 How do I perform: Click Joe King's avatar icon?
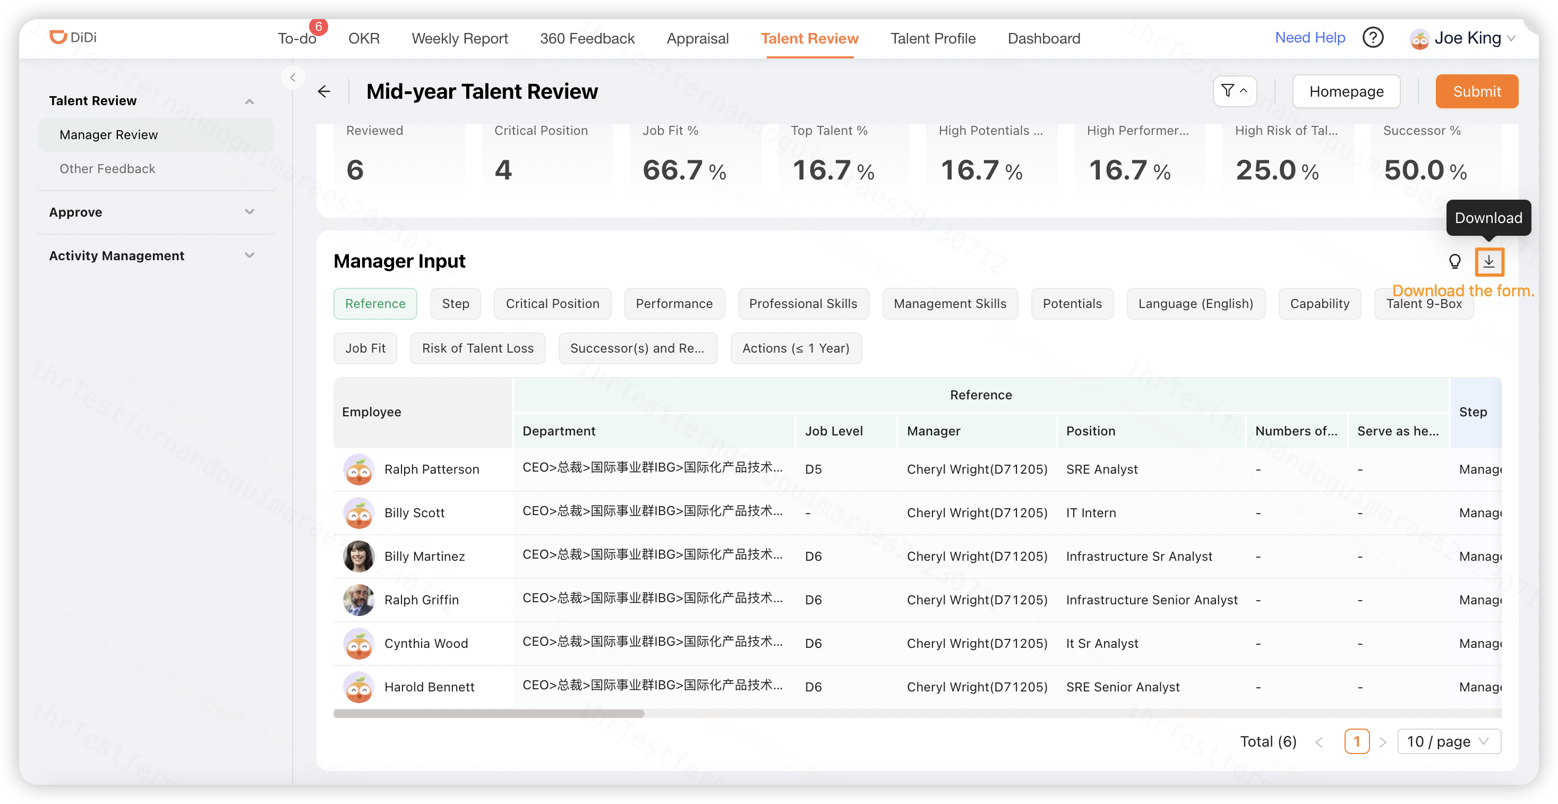pyautogui.click(x=1419, y=39)
